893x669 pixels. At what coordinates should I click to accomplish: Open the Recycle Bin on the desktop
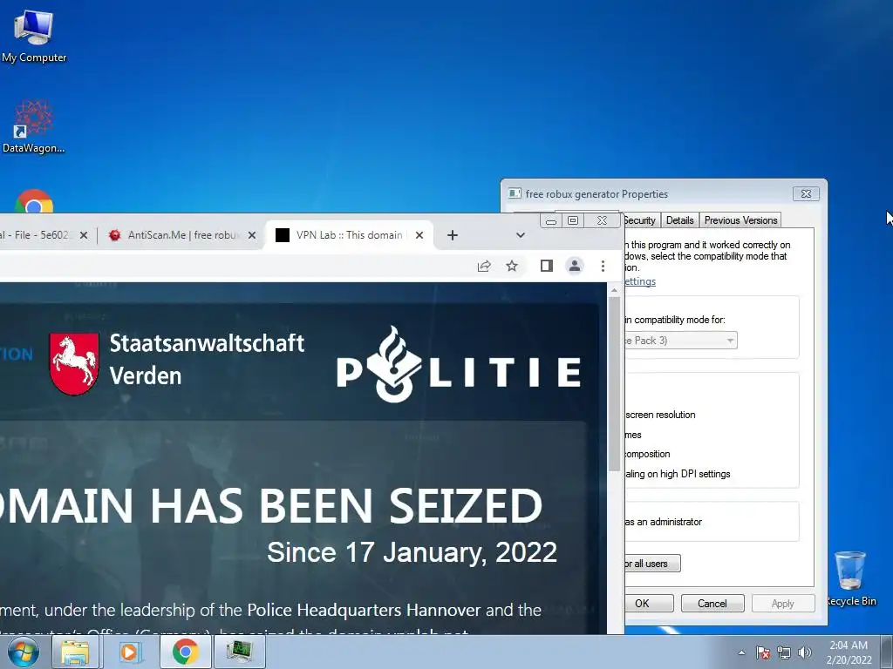click(851, 578)
